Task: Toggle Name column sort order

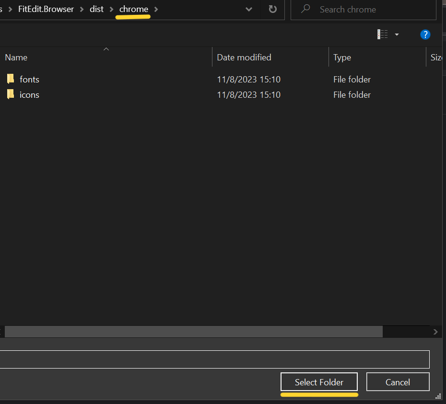Action: pyautogui.click(x=16, y=57)
